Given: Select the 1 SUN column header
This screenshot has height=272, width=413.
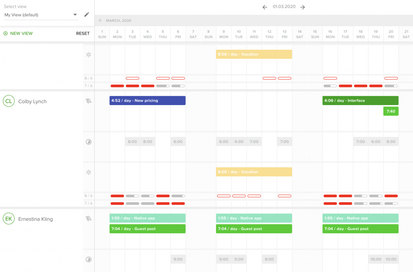Looking at the screenshot, I should point(102,34).
